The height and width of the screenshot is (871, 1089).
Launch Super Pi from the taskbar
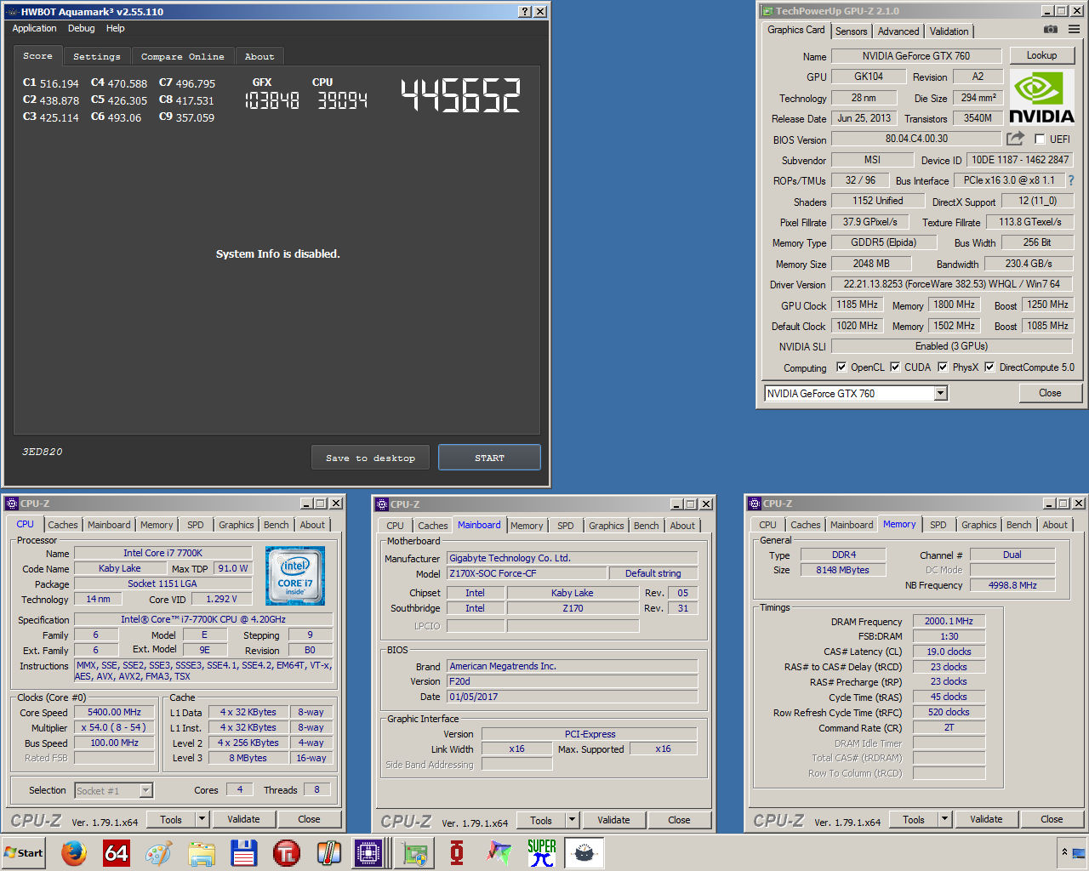coord(542,852)
